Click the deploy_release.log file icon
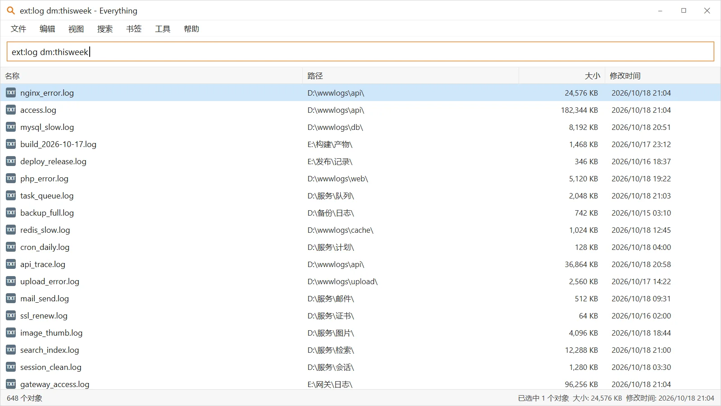 11,161
